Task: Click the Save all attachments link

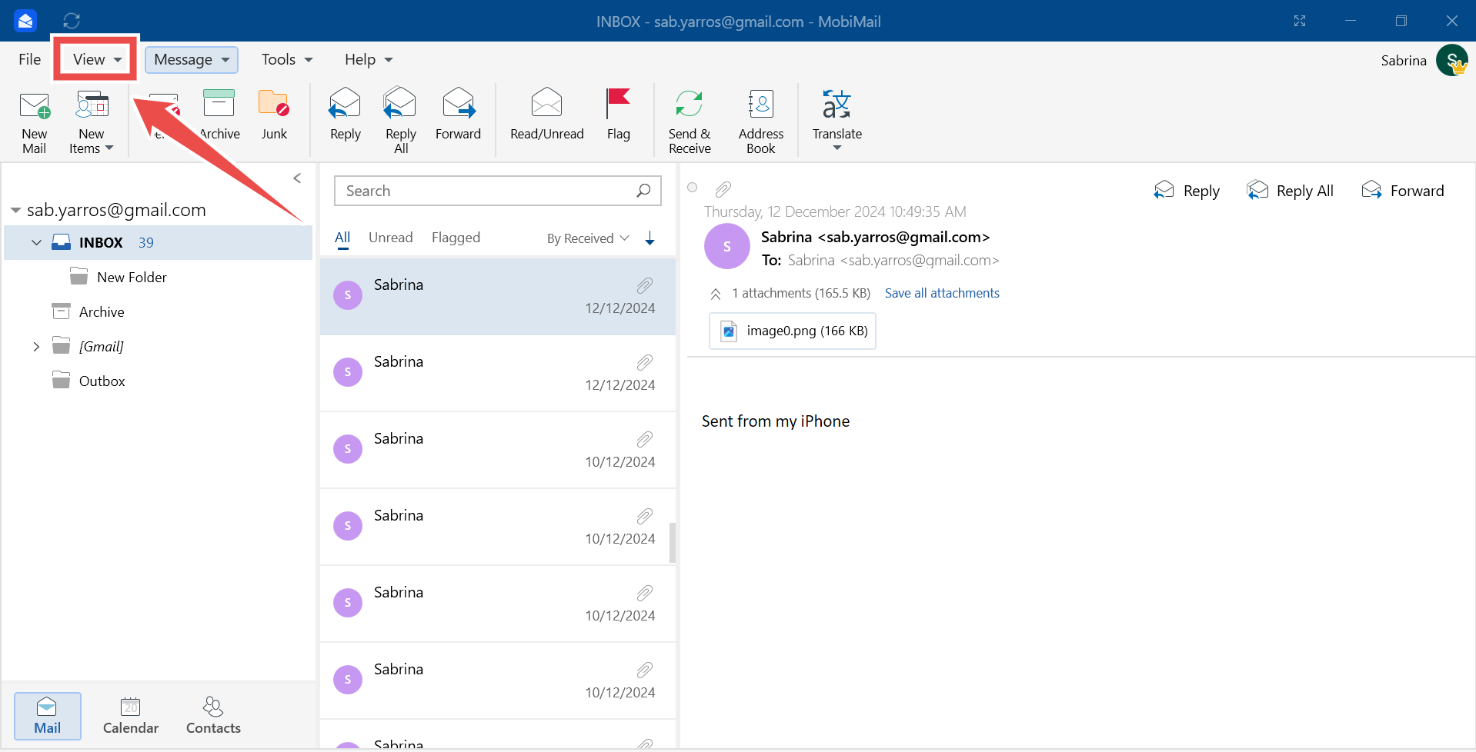Action: (942, 293)
